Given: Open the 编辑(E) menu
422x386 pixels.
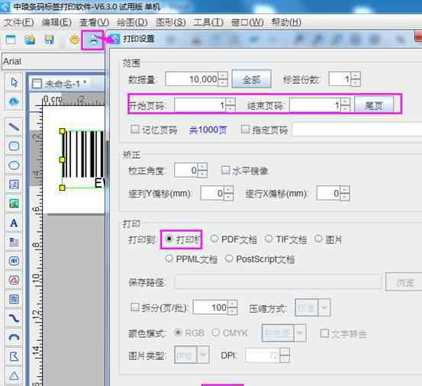Looking at the screenshot, I should coord(56,23).
